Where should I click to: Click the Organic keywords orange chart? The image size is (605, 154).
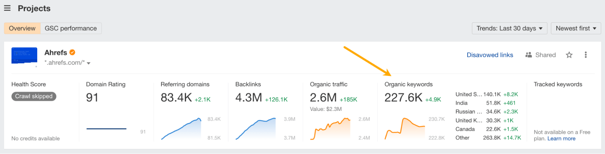[x=405, y=129]
